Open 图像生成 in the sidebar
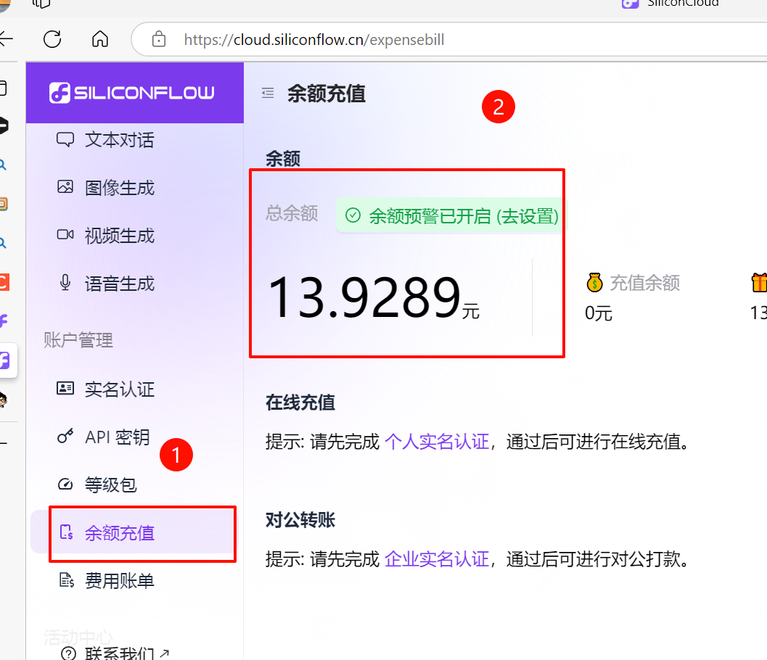This screenshot has width=767, height=660. click(x=119, y=188)
